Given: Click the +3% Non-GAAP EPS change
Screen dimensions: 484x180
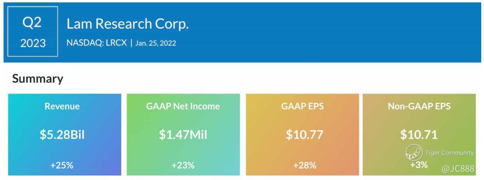Looking at the screenshot, I should pyautogui.click(x=419, y=165).
